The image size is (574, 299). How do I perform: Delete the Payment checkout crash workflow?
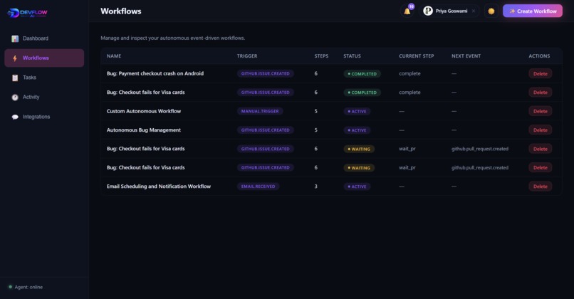540,73
